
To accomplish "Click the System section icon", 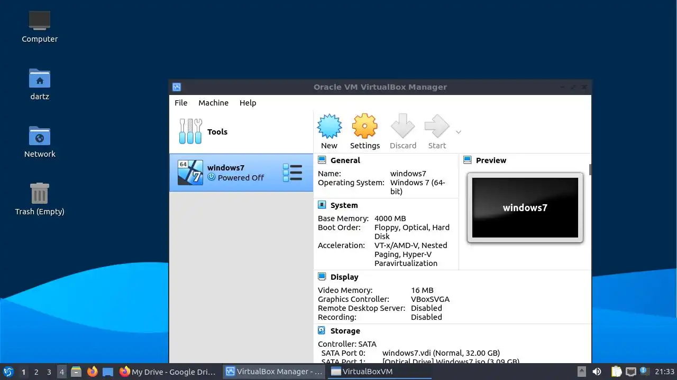I will tap(322, 205).
